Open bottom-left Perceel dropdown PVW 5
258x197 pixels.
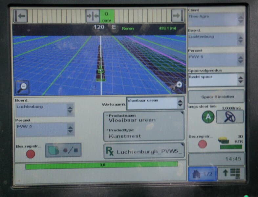pyautogui.click(x=45, y=129)
